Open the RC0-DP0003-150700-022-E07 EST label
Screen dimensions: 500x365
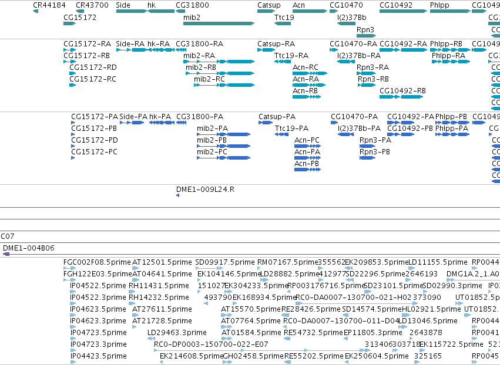coord(211,344)
